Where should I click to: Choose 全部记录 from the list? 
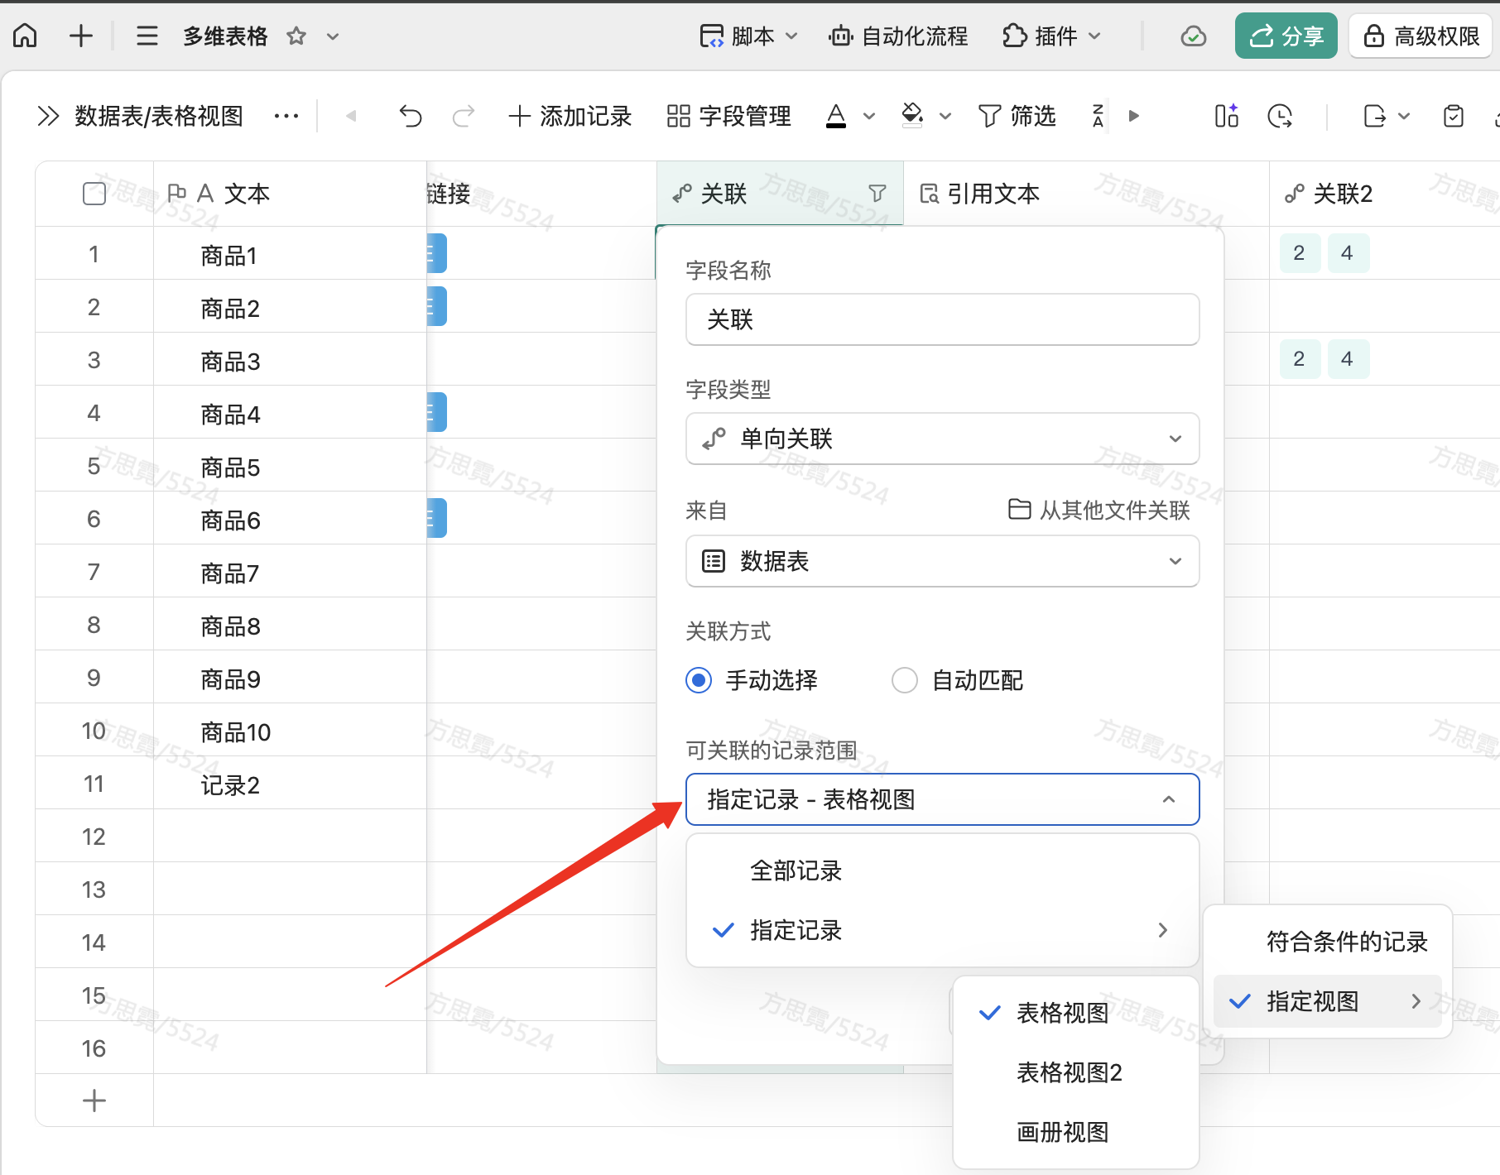pyautogui.click(x=796, y=870)
